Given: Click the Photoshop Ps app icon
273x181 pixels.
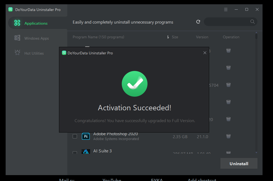Looking at the screenshot, I should 86,136.
